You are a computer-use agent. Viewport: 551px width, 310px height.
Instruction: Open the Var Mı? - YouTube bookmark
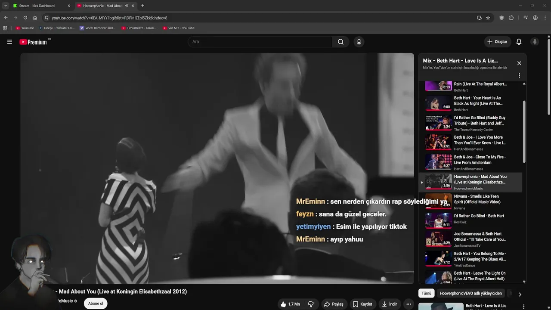[179, 28]
